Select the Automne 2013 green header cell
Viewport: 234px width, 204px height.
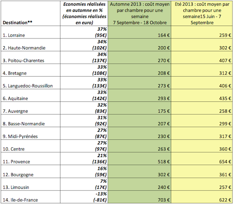click(x=139, y=14)
